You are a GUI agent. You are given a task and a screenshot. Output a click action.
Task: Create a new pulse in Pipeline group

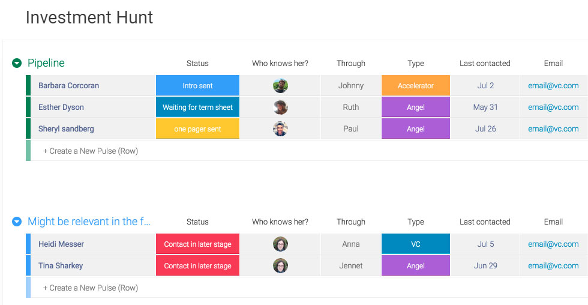pos(91,151)
